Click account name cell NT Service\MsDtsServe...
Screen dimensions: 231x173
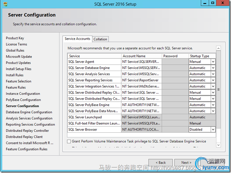tap(142, 86)
